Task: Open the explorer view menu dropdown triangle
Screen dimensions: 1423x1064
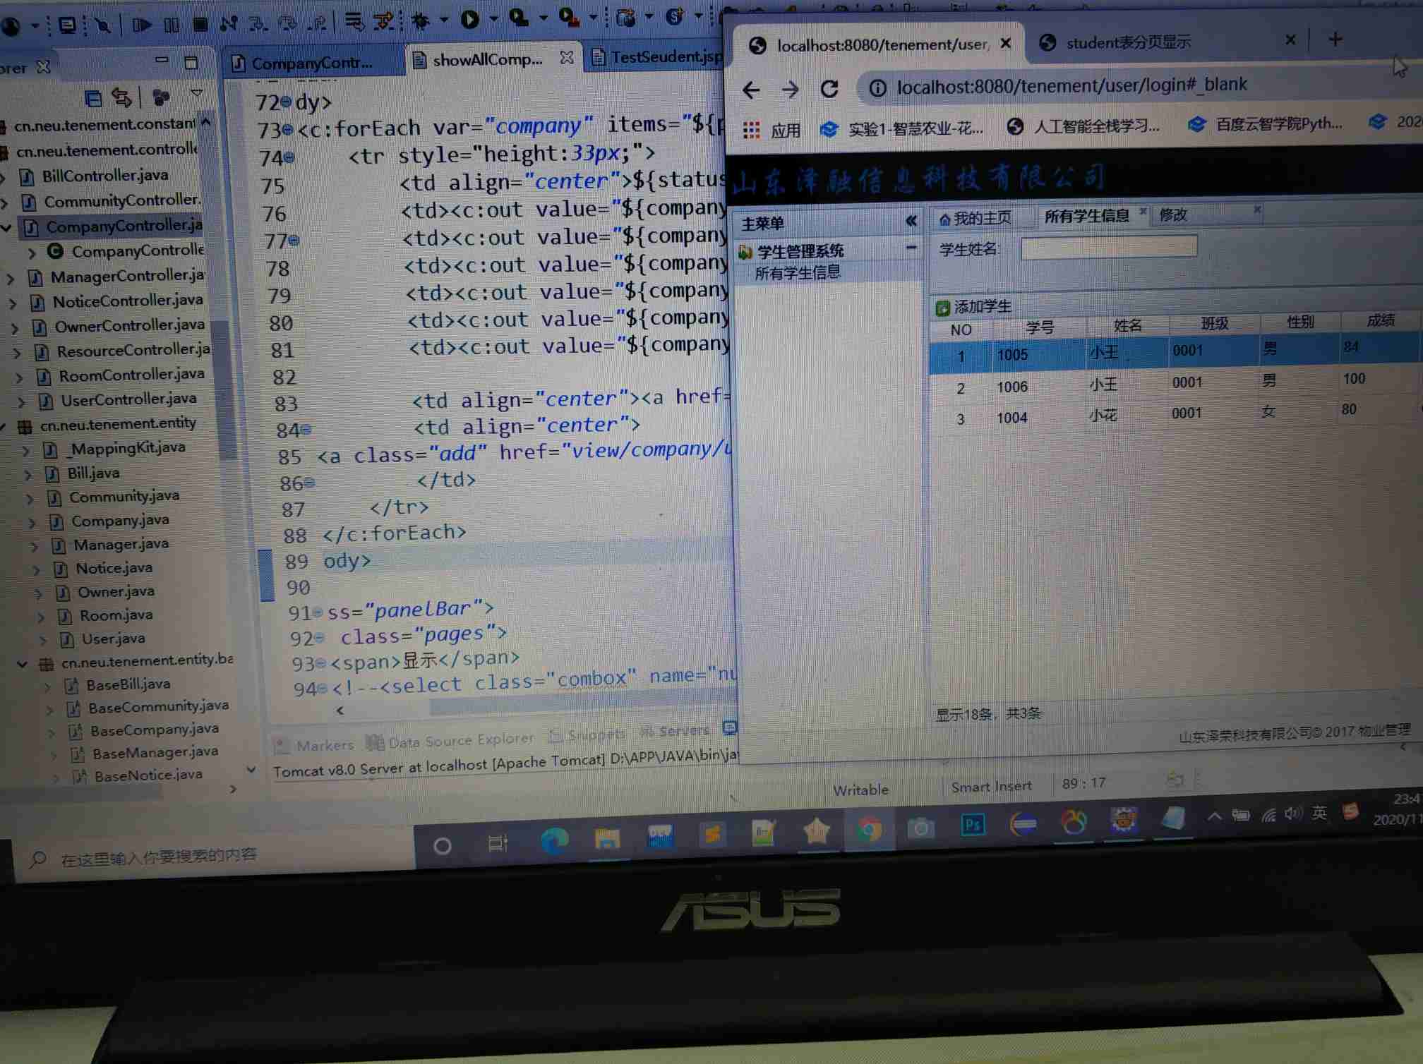Action: click(197, 94)
